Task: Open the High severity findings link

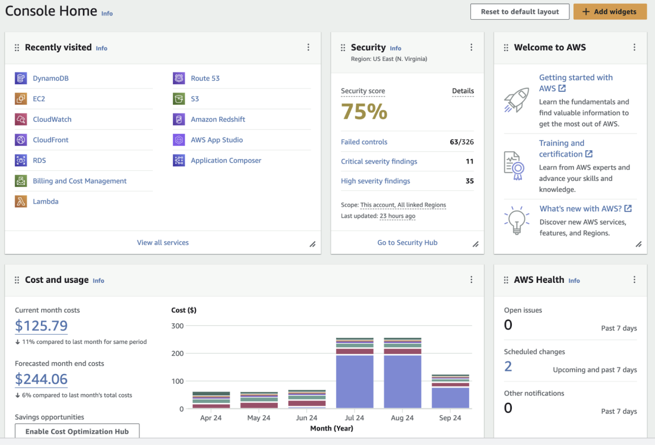Action: (376, 181)
